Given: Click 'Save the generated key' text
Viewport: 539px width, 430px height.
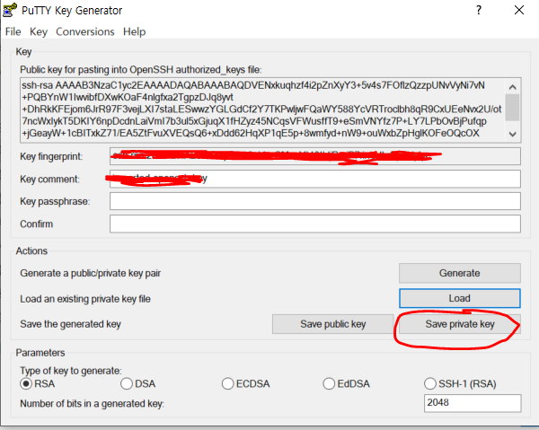Looking at the screenshot, I should (x=70, y=324).
